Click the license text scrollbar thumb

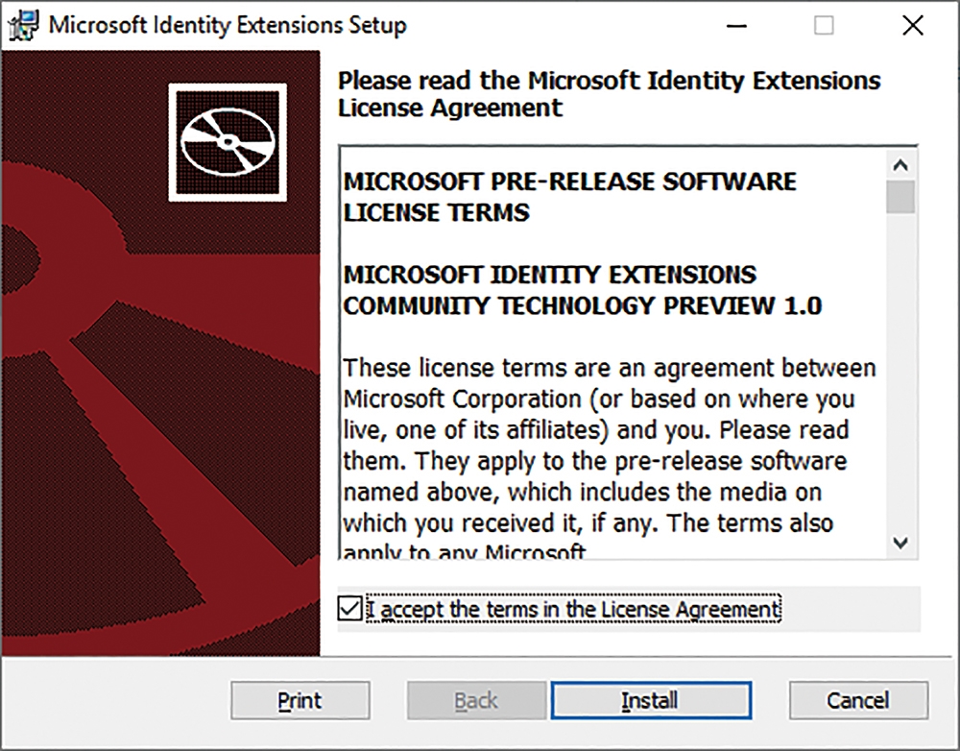[x=900, y=197]
